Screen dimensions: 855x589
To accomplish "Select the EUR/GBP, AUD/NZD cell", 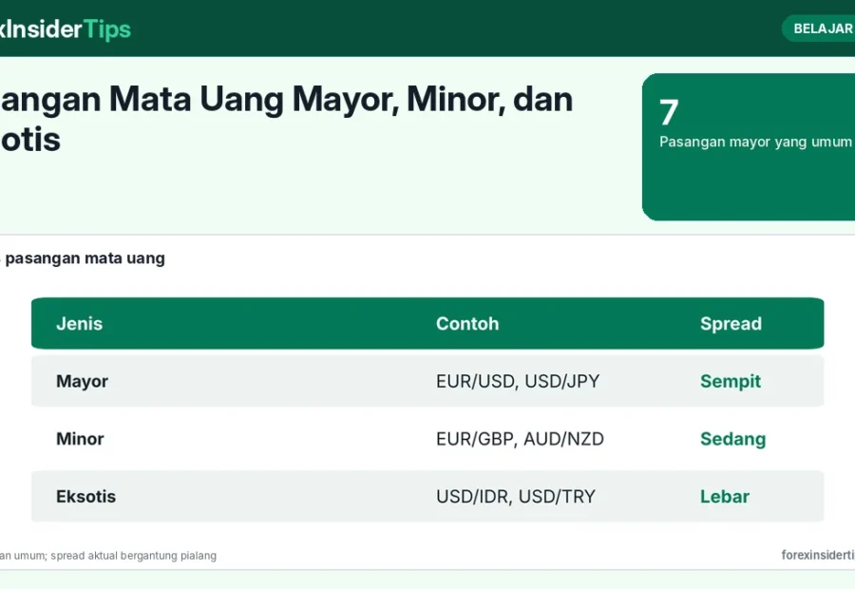I will [520, 439].
